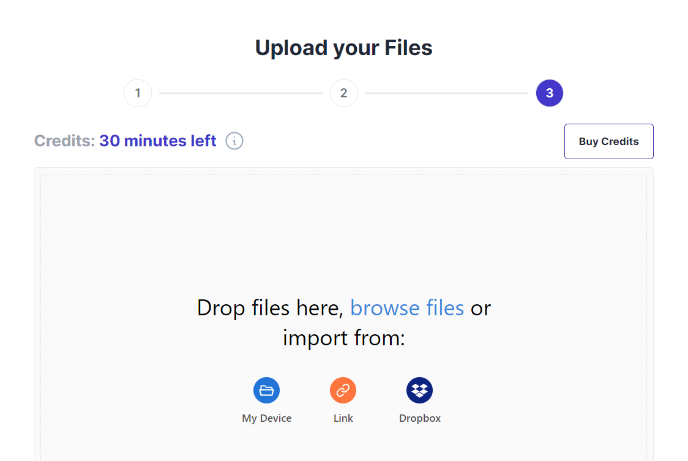Click the My Device text label
688x461 pixels.
pyautogui.click(x=267, y=418)
